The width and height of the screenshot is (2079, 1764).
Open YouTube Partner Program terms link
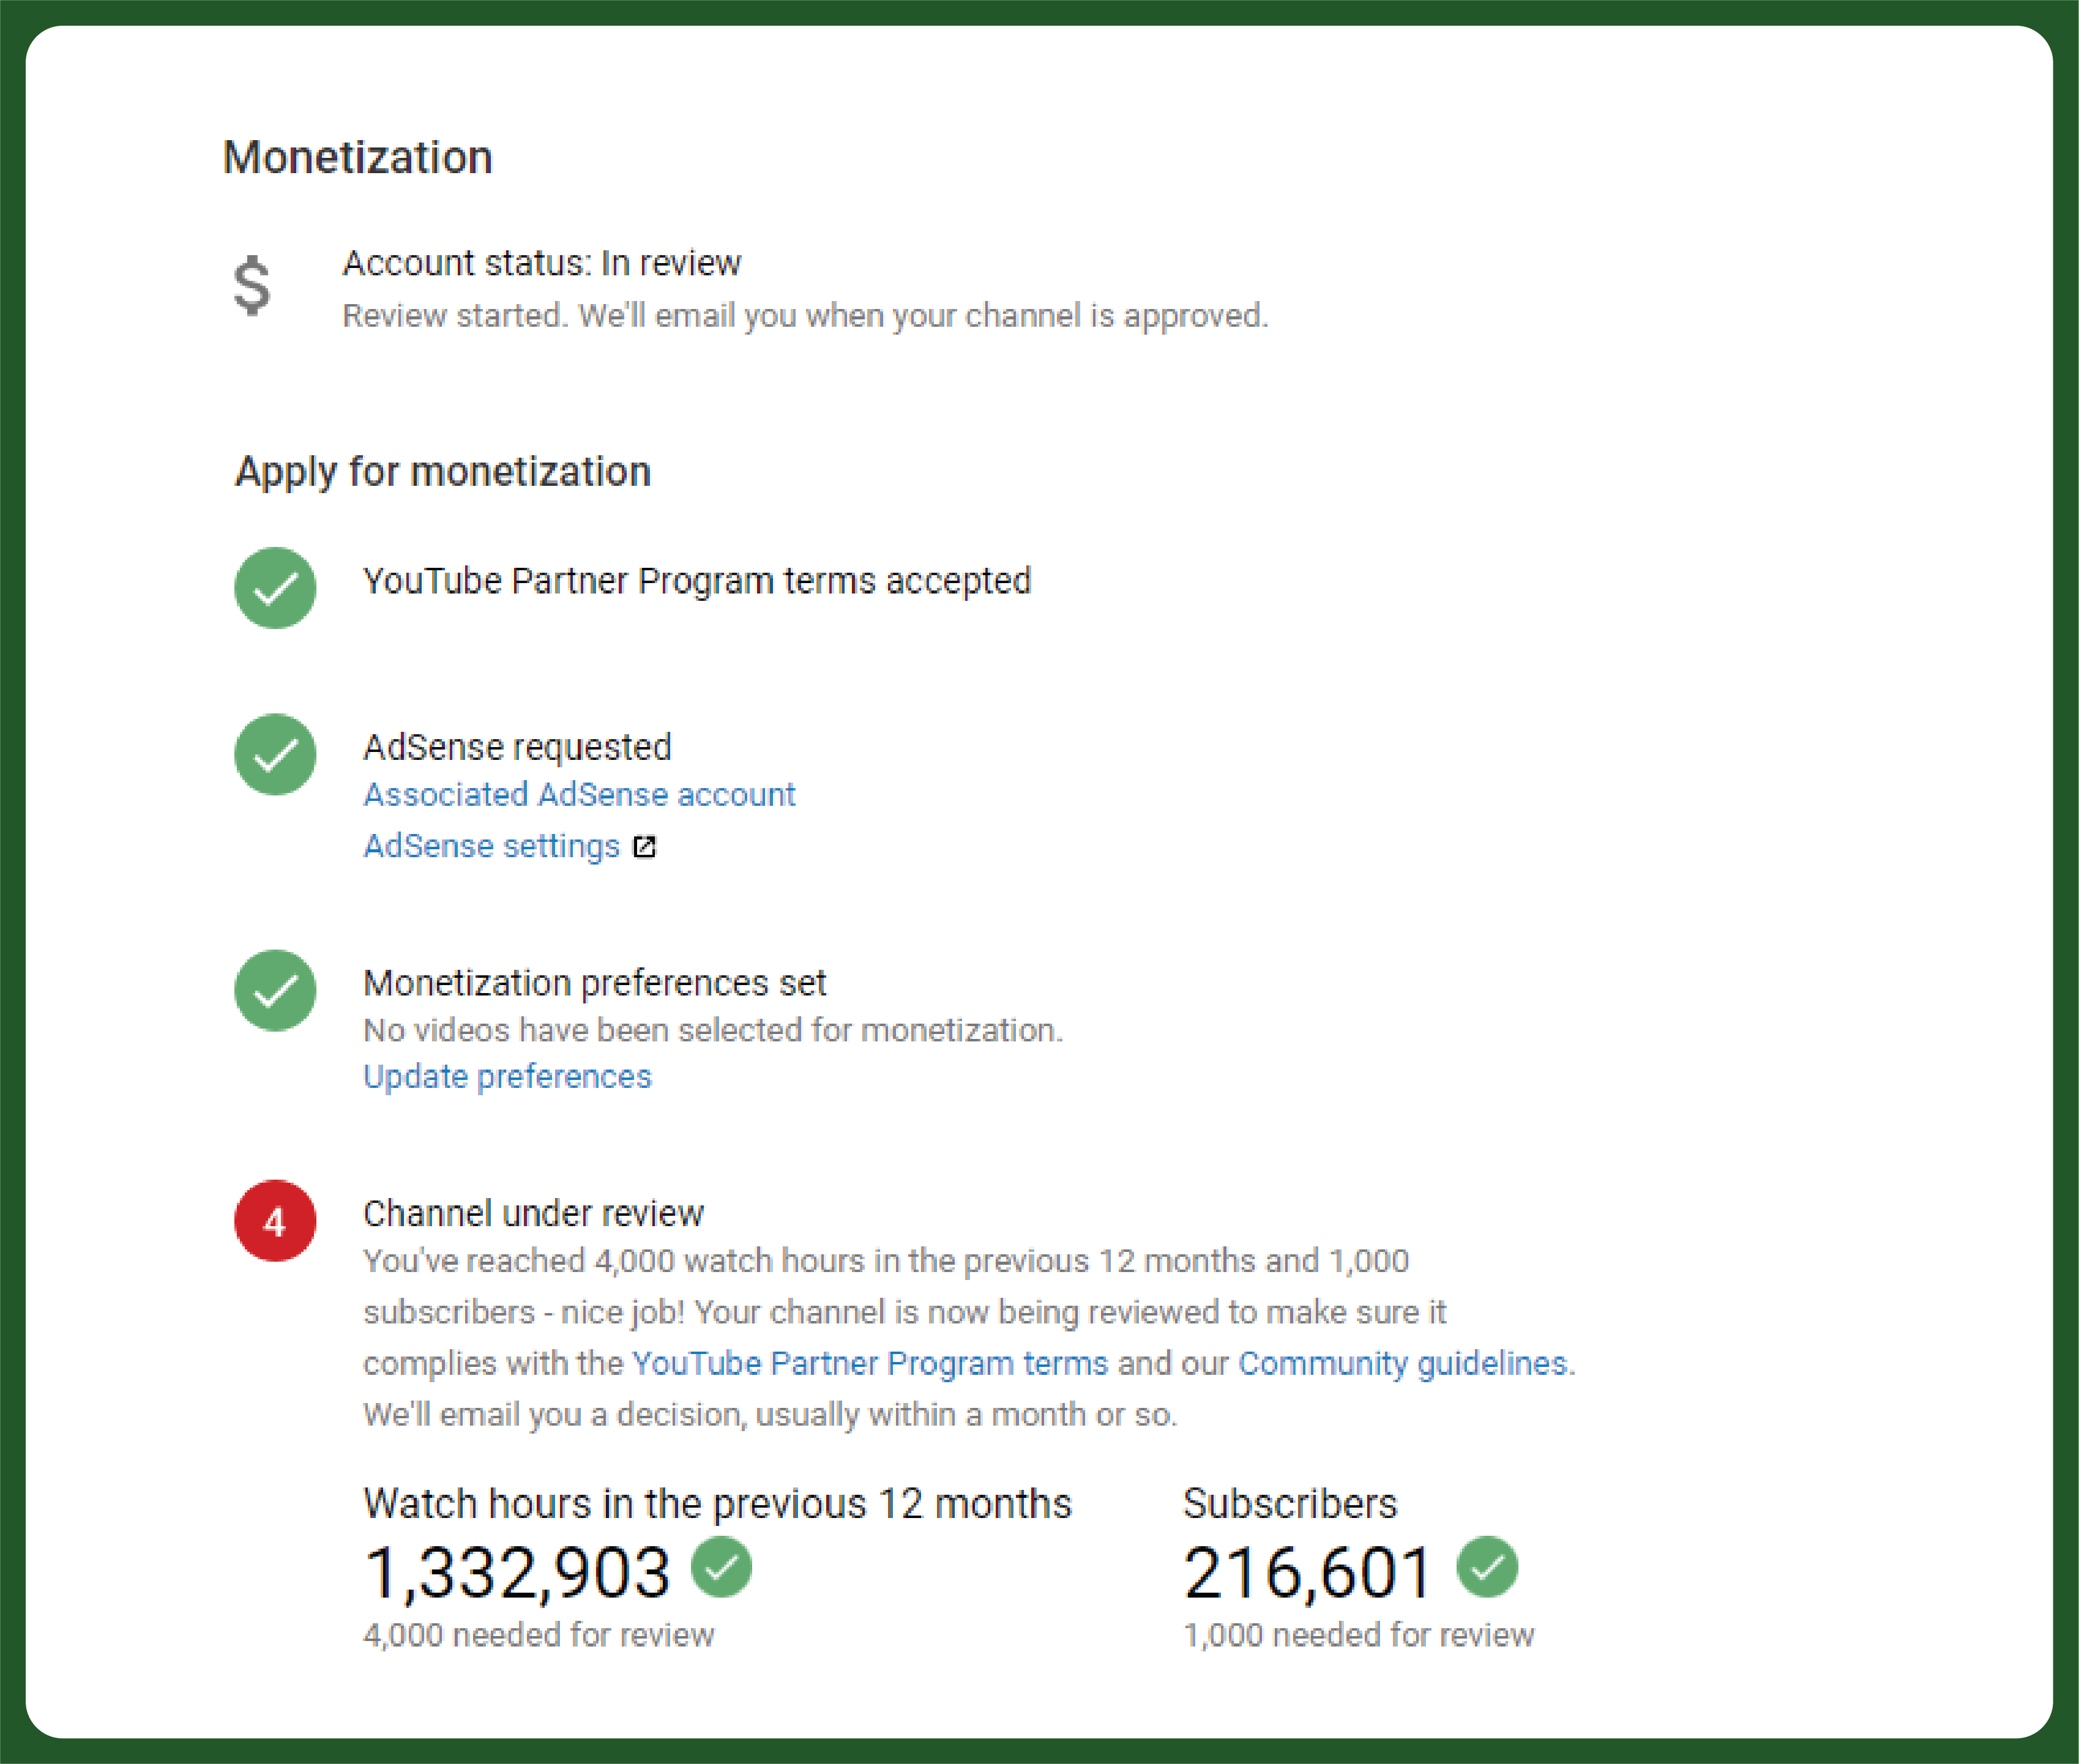click(x=870, y=1363)
